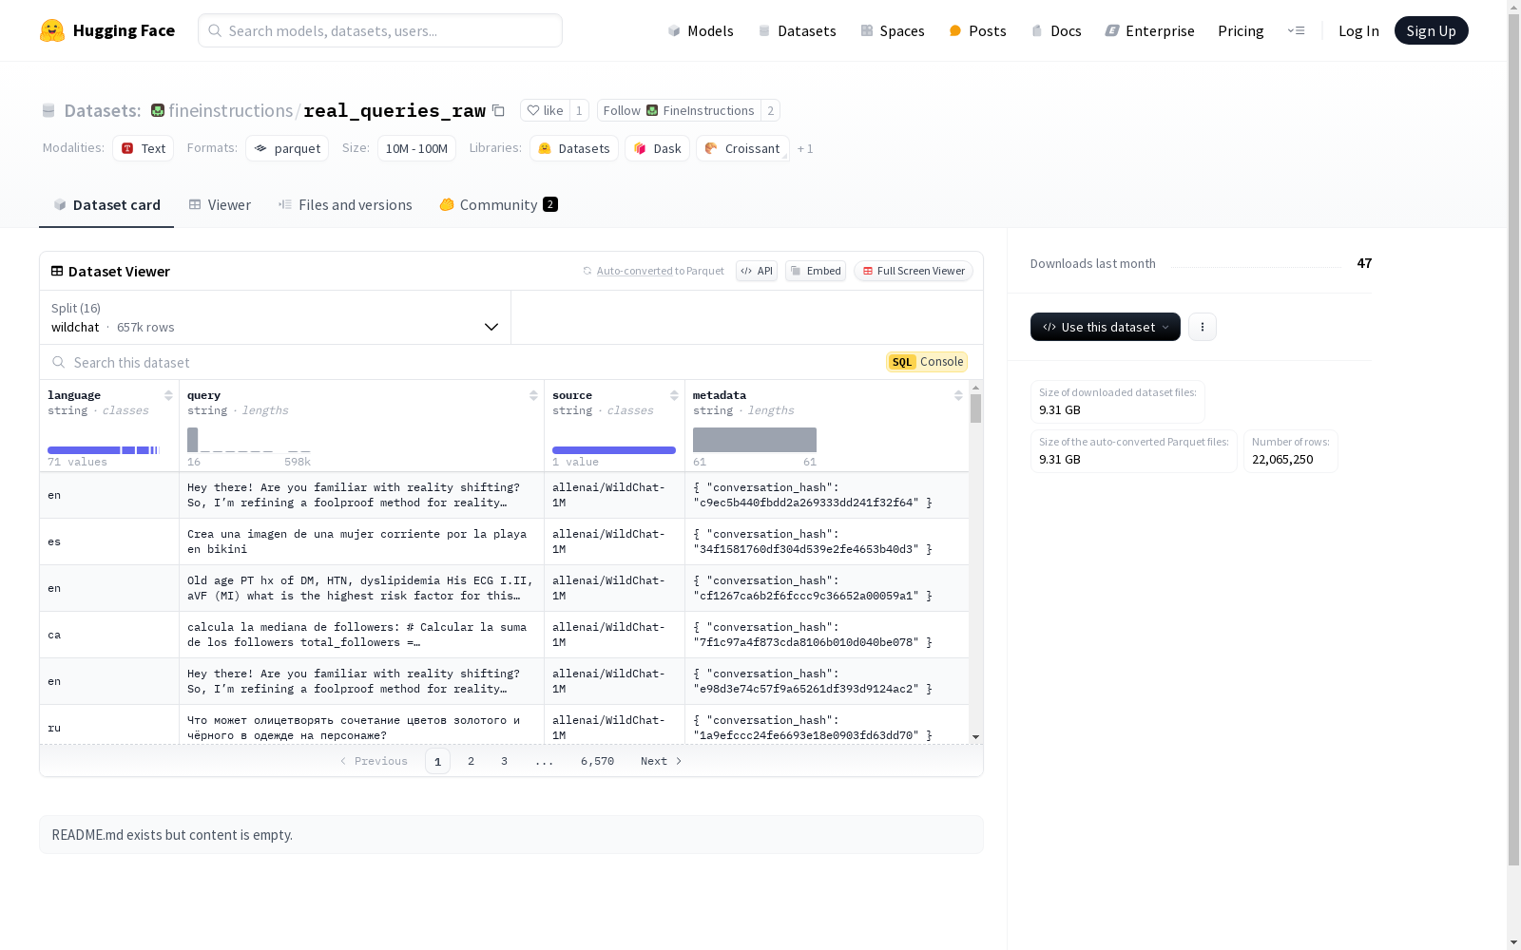Click the language distribution histogram bar
The image size is (1521, 950).
pyautogui.click(x=104, y=449)
